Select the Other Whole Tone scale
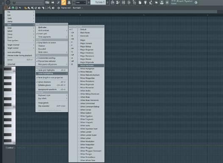 click(x=91, y=160)
